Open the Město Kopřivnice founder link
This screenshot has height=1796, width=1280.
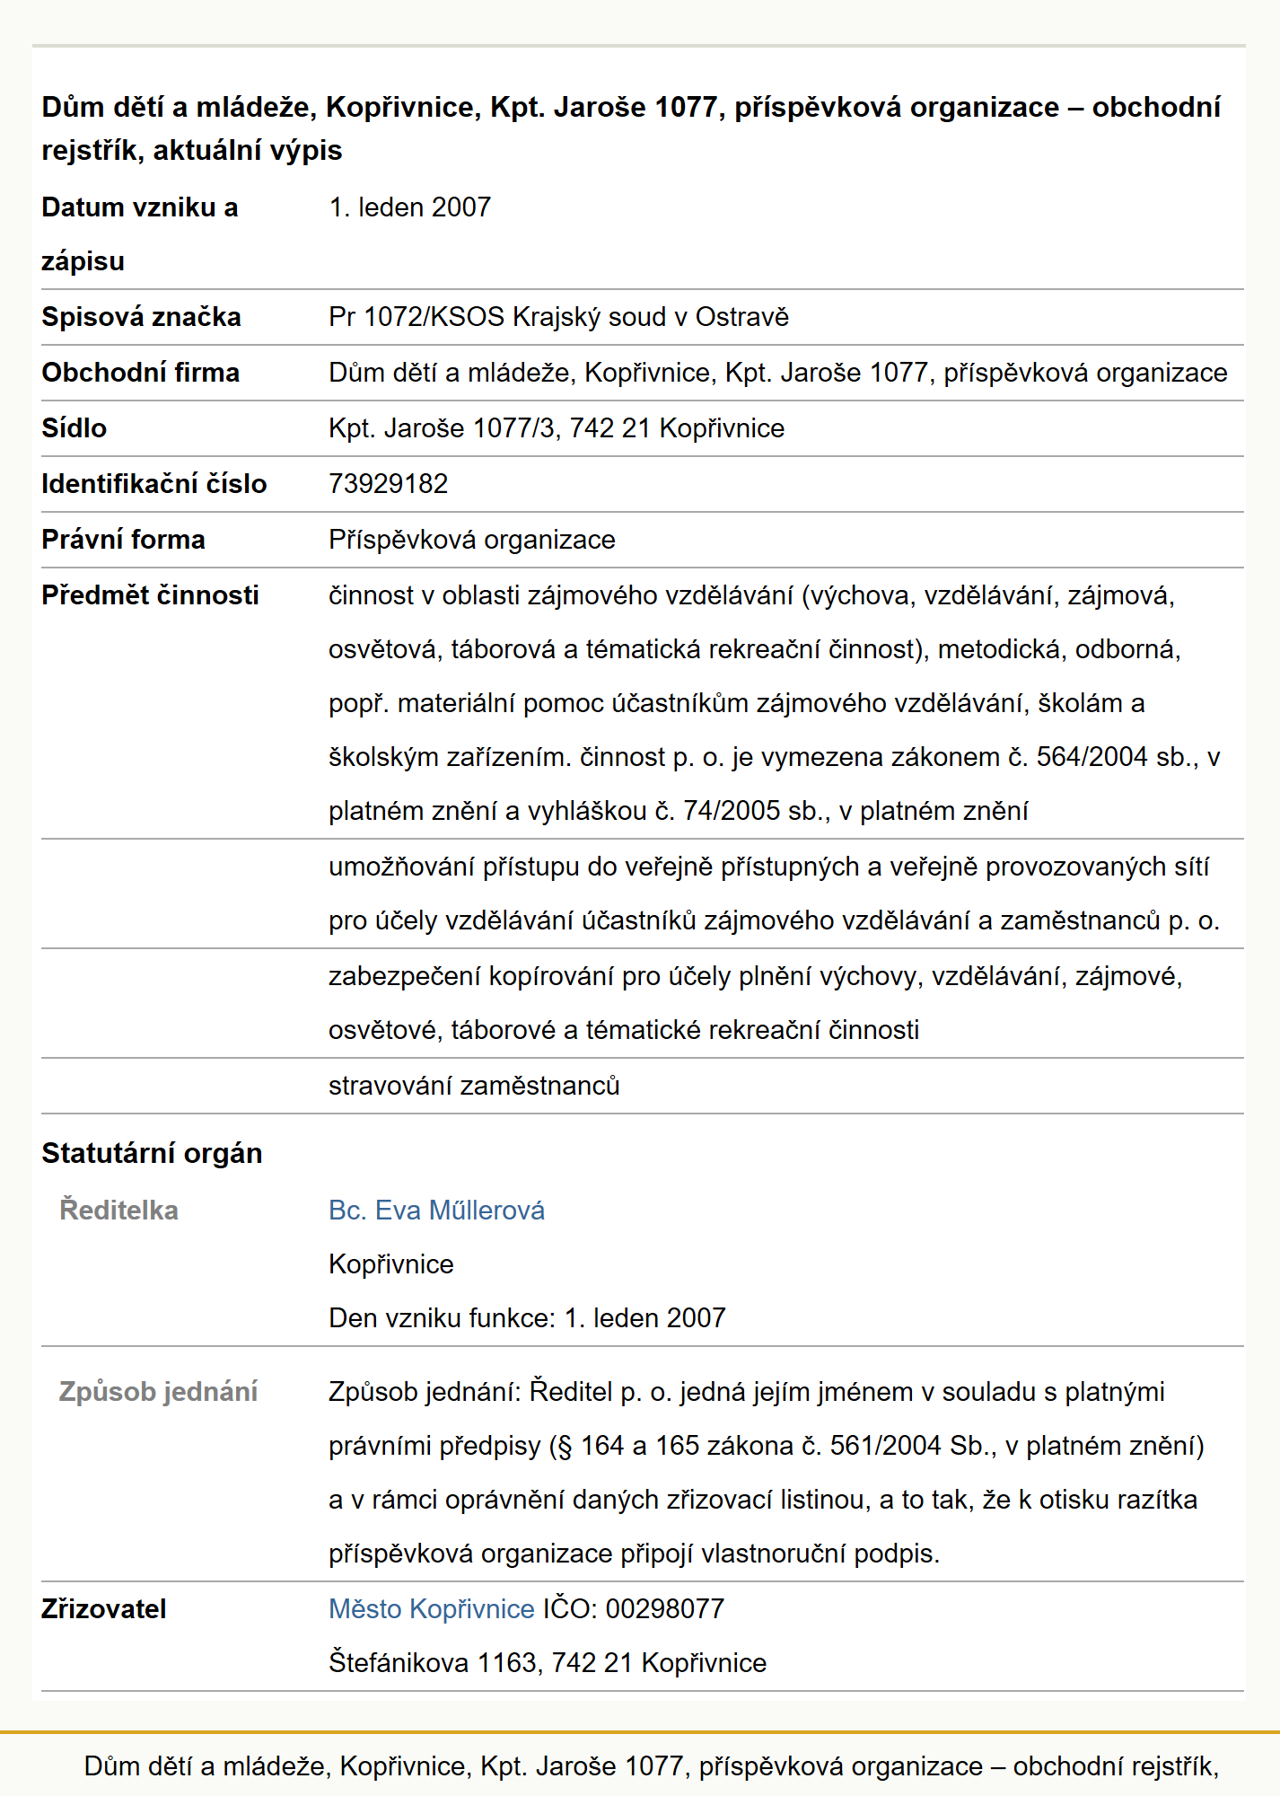point(432,1609)
